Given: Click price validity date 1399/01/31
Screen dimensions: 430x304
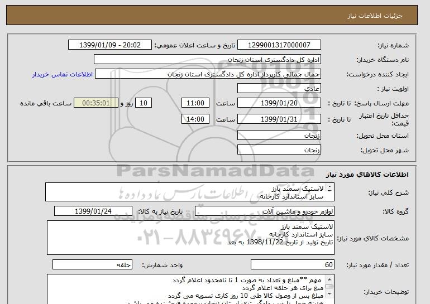Looking at the screenshot, I should click(x=279, y=119).
